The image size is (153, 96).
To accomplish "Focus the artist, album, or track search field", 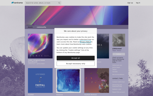I will coord(43,3).
